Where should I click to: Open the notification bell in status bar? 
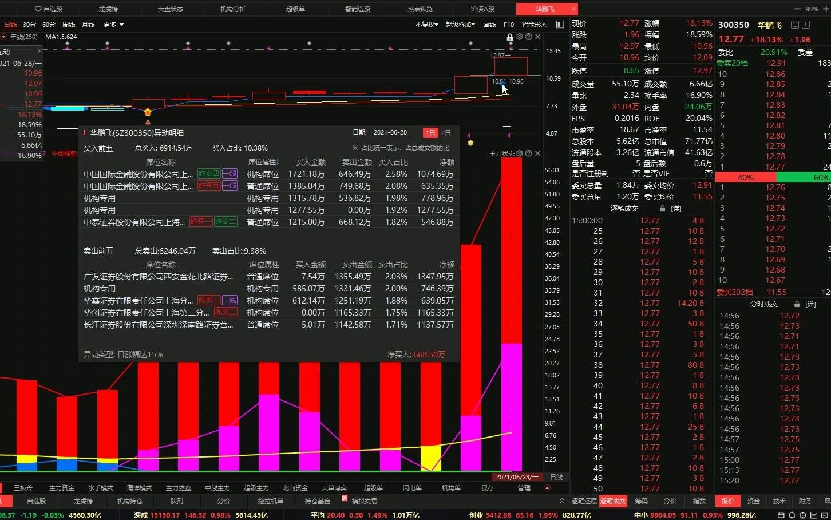792,515
